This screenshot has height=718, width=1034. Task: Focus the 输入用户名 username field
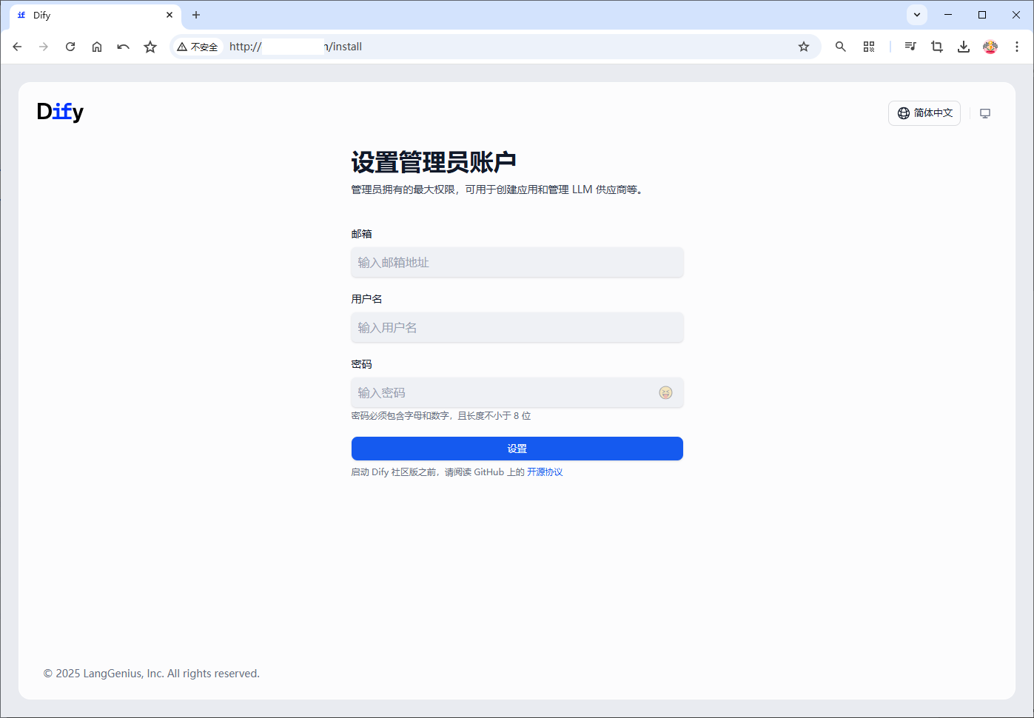(517, 328)
